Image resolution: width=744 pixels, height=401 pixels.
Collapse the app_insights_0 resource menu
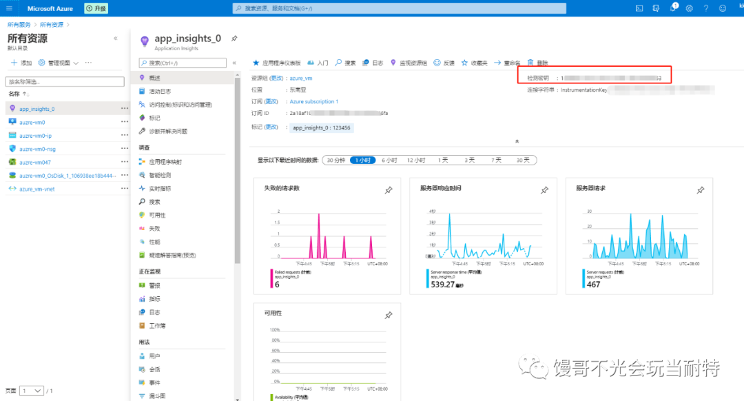click(x=234, y=63)
